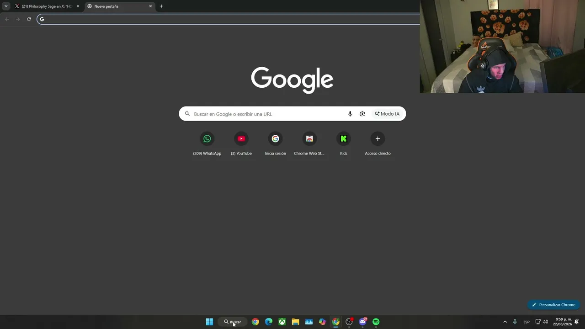The height and width of the screenshot is (329, 585).
Task: Close the Philosophy Sage X tab
Action: 78,6
